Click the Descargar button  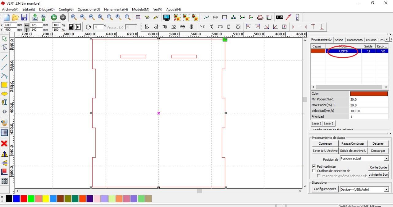coord(378,151)
